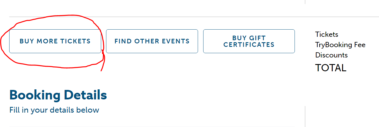Select the TOTAL label
The width and height of the screenshot is (379, 127).
click(331, 68)
